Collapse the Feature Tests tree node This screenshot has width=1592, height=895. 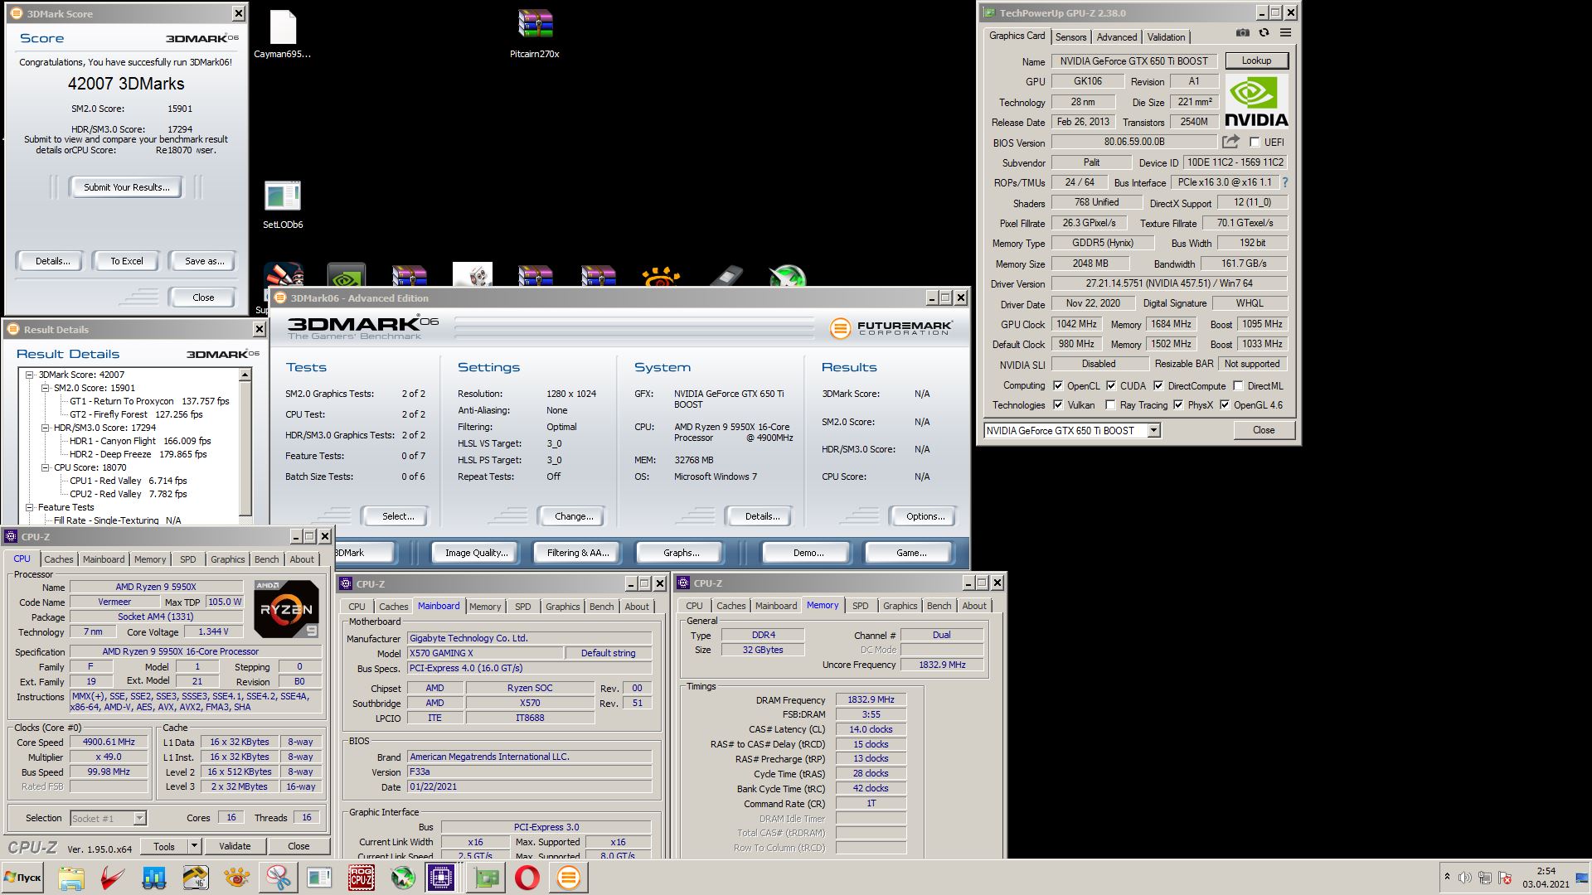(x=30, y=507)
